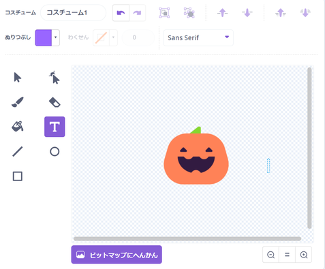Click the Ungroup objects icon

pos(189,13)
